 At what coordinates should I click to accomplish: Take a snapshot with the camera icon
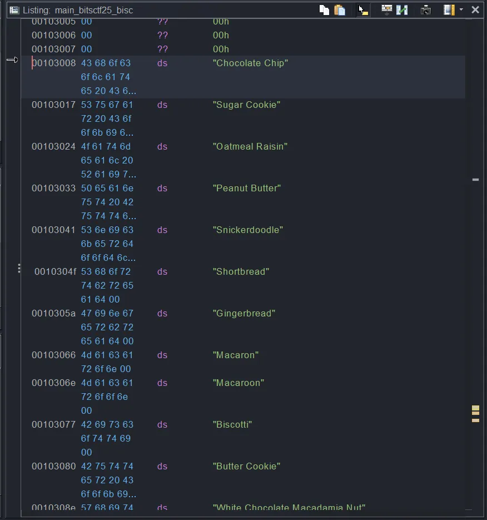425,9
